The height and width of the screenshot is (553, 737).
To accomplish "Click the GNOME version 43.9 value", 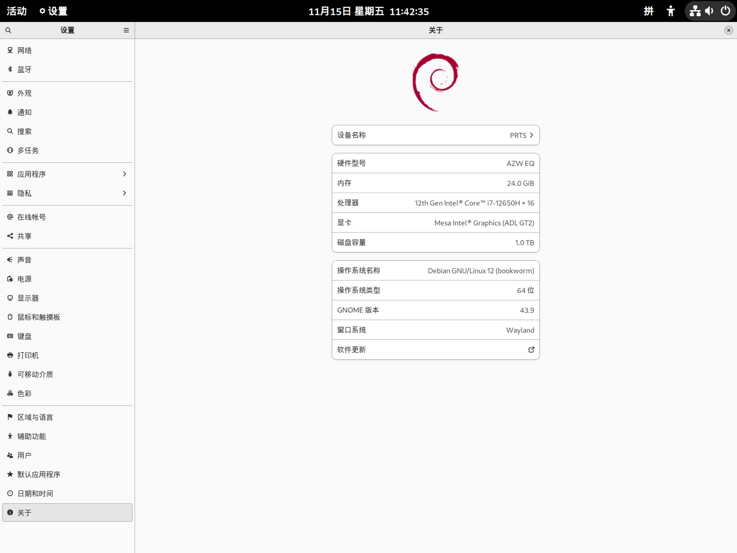I will pos(527,310).
